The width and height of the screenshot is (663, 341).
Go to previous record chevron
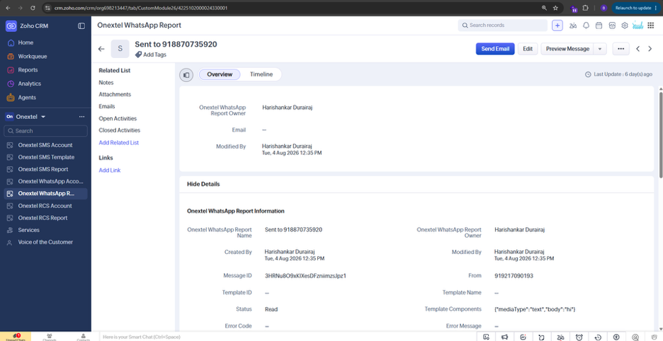(x=638, y=49)
